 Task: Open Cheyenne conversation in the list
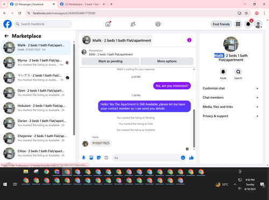[36, 138]
